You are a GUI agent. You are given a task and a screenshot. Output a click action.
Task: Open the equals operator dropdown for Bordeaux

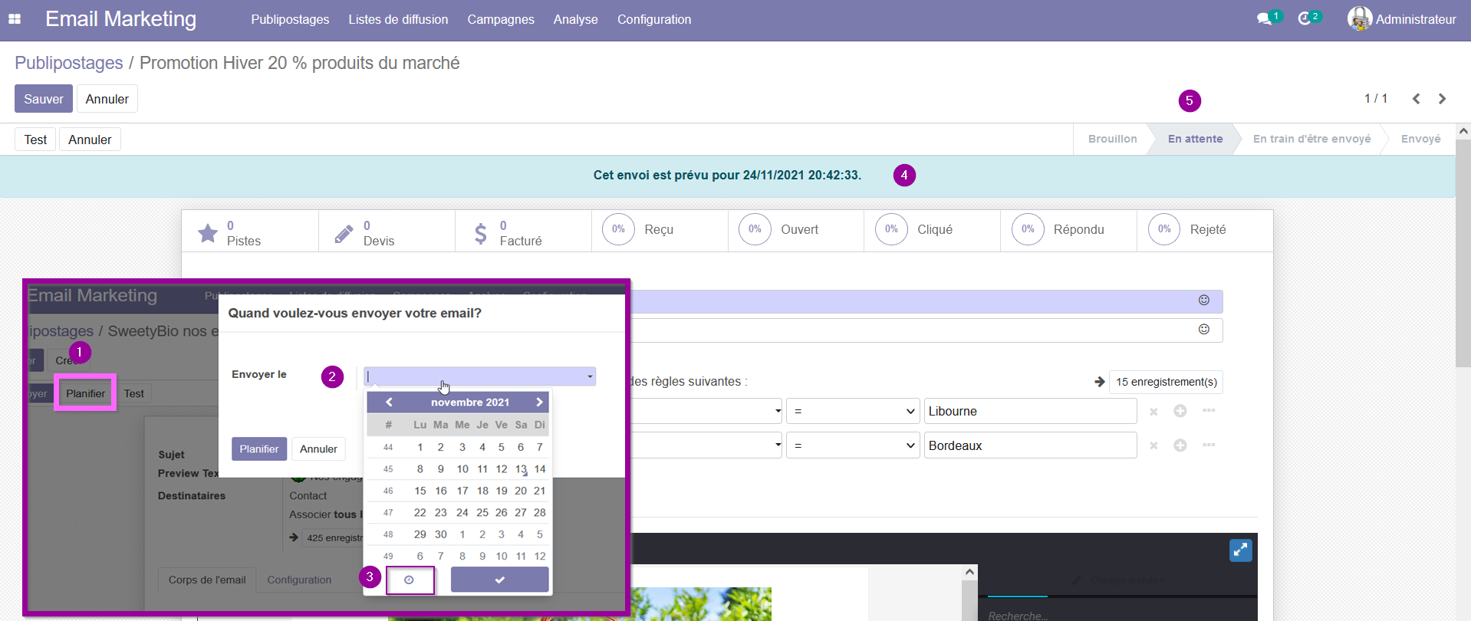coord(854,445)
